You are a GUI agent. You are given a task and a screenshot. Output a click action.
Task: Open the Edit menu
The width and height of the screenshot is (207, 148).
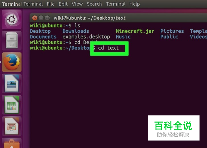(x=63, y=4)
